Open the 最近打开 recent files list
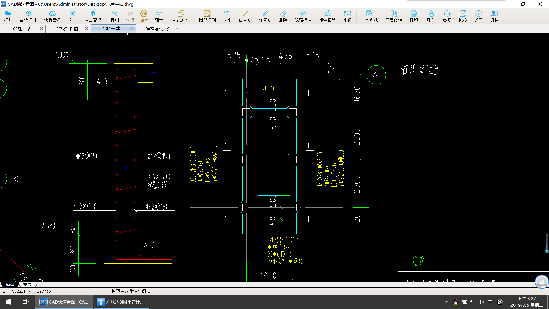The width and height of the screenshot is (549, 309). pyautogui.click(x=28, y=16)
